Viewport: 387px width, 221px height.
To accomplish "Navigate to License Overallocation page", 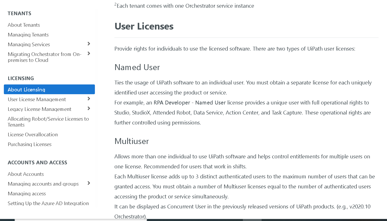I will coord(33,134).
